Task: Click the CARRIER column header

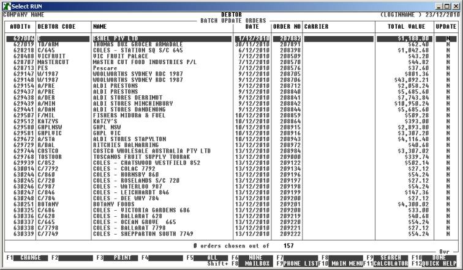Action: pyautogui.click(x=316, y=26)
